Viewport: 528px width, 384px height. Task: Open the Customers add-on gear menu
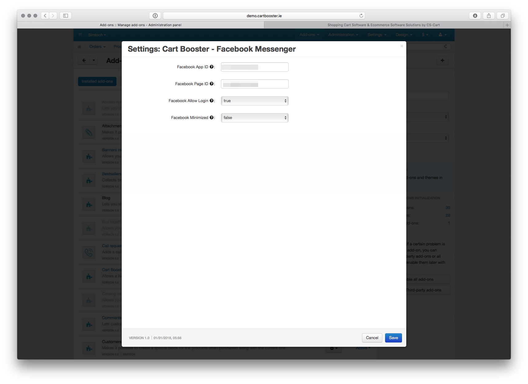[x=333, y=349]
